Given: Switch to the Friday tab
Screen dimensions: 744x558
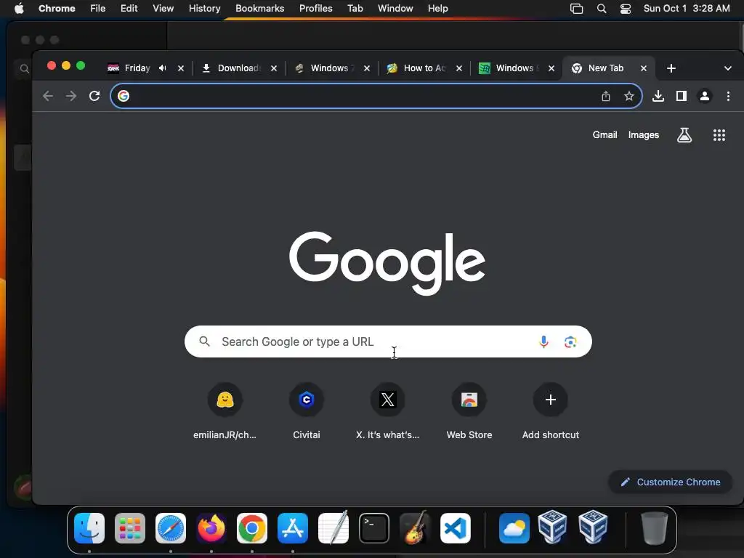Looking at the screenshot, I should coord(137,68).
